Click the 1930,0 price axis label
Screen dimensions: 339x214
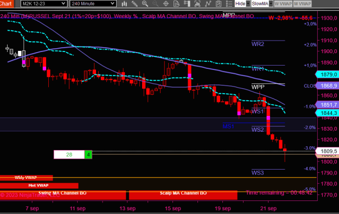tap(329, 18)
